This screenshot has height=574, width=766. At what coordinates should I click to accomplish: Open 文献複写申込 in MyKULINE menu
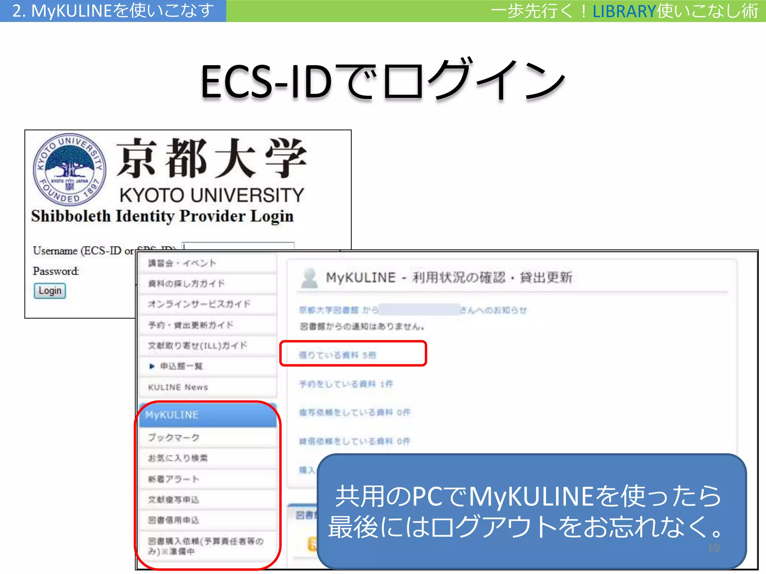coord(208,500)
